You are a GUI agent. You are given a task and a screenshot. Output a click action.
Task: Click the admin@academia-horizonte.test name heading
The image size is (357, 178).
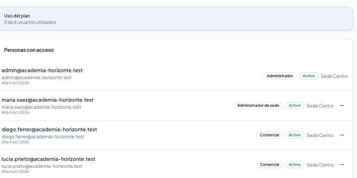(42, 70)
